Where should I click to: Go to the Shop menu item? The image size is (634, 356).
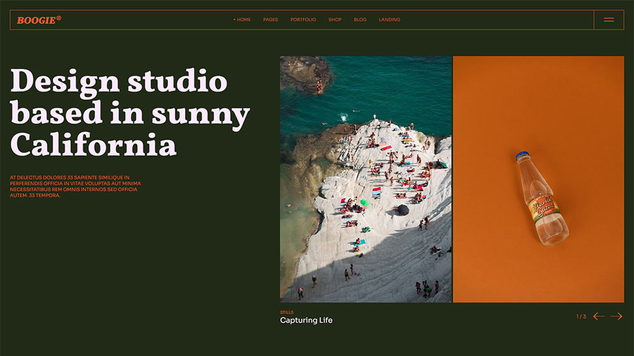tap(335, 20)
